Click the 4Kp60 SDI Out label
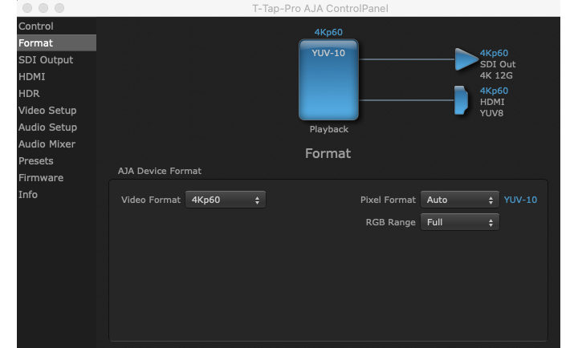Screen dimensions: 578x348 (x=494, y=54)
